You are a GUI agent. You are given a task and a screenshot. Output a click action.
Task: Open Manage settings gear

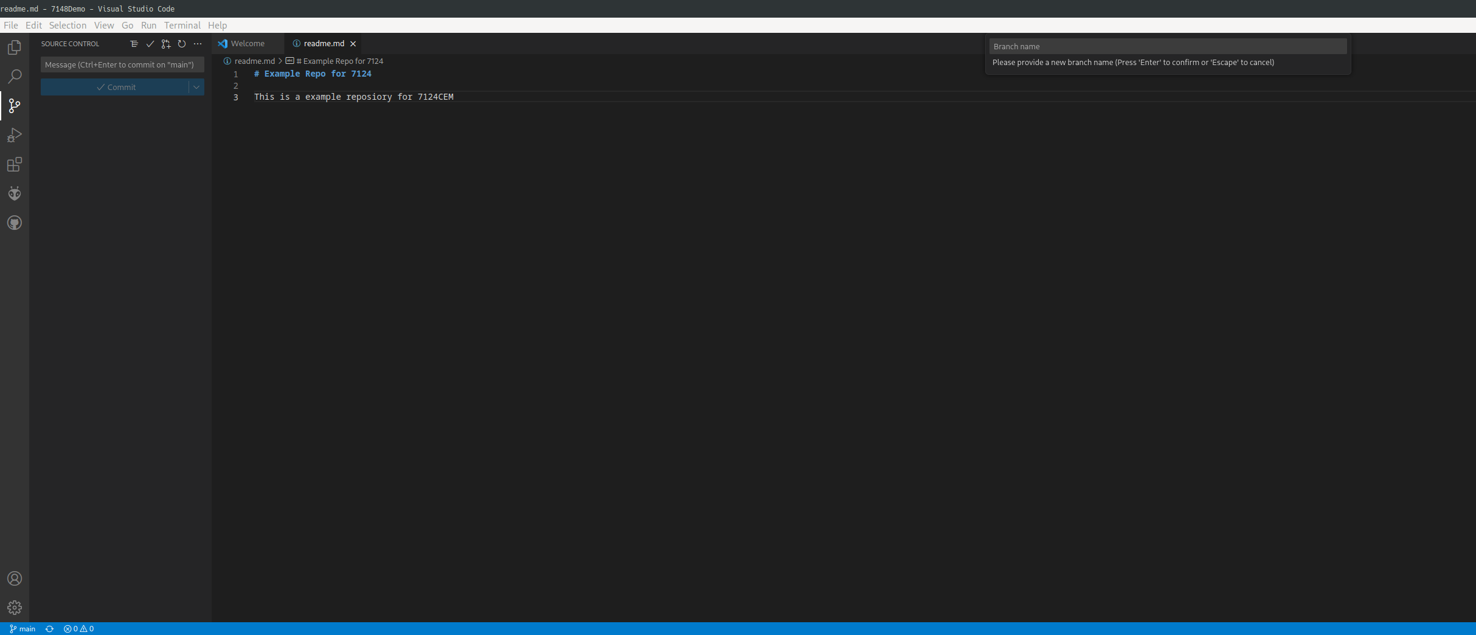point(14,607)
